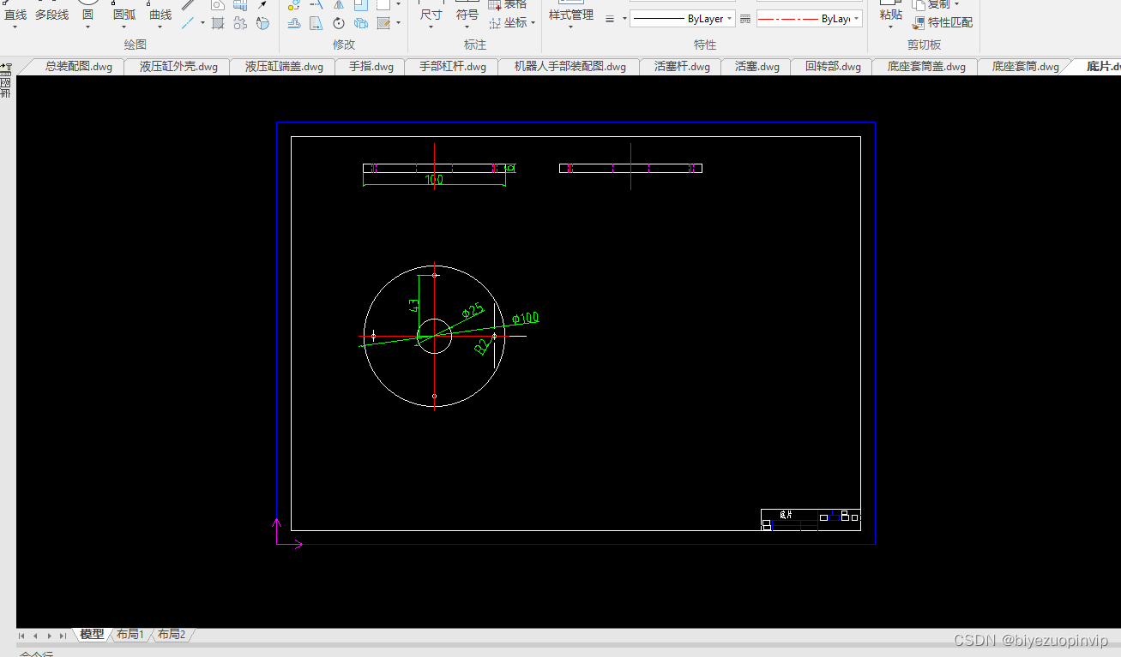Expand the arrow beneath 曲线
1121x657 pixels.
(x=160, y=27)
